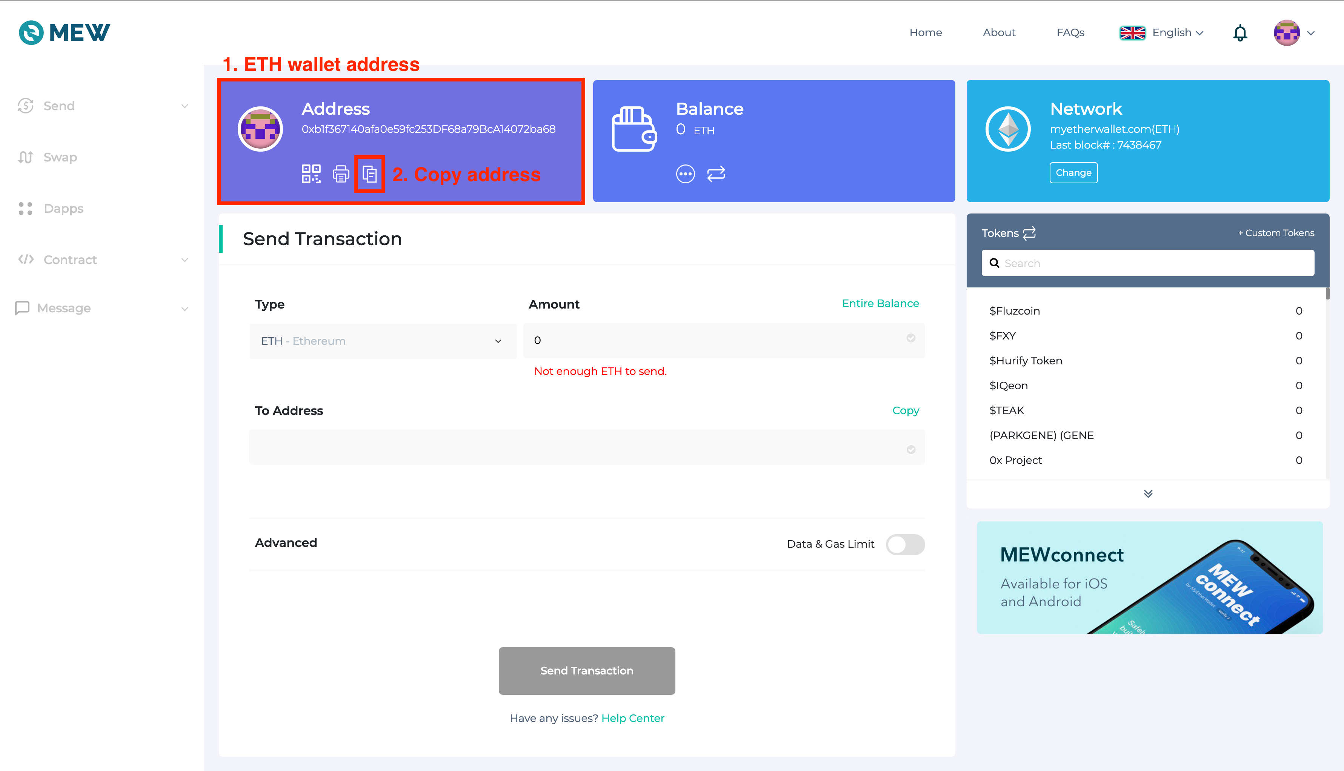Click the myetherwallet.com(ETH) network text
This screenshot has width=1344, height=771.
click(x=1115, y=129)
